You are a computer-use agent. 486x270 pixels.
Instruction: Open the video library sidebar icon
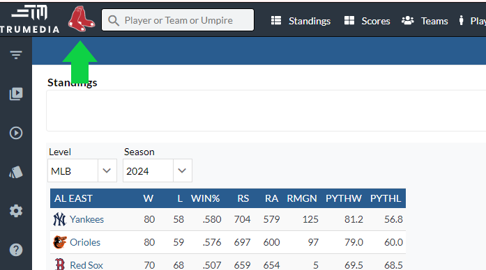click(16, 94)
